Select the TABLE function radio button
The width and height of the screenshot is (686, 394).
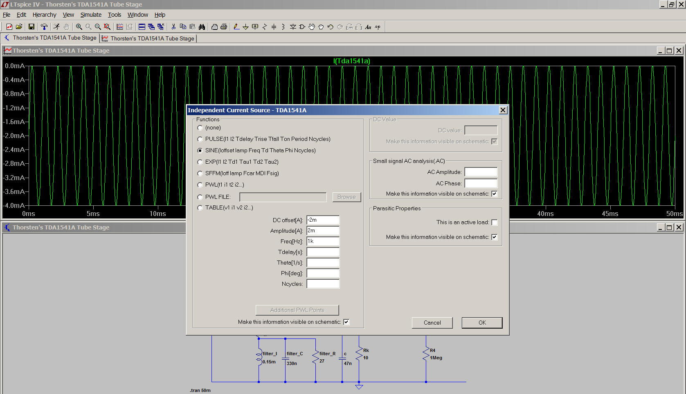[x=200, y=208]
